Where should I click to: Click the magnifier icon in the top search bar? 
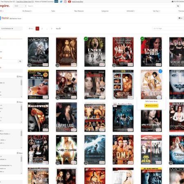178,6
